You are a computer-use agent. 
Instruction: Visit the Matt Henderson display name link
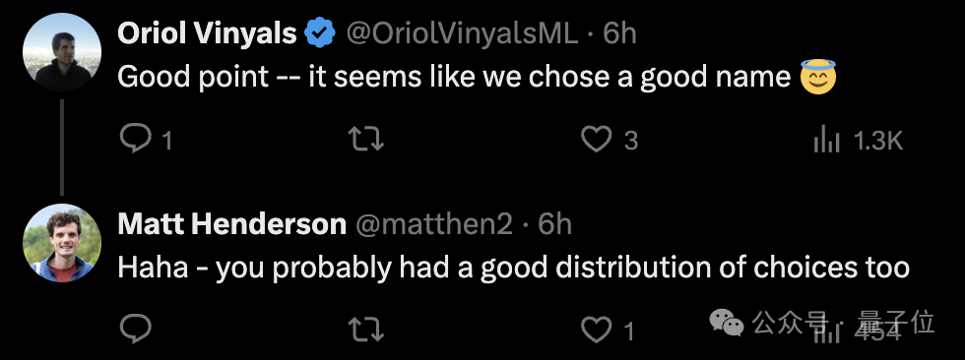[232, 224]
